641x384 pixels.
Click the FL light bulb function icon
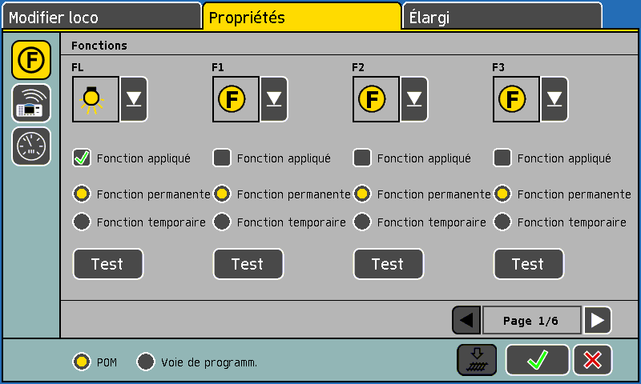[95, 99]
